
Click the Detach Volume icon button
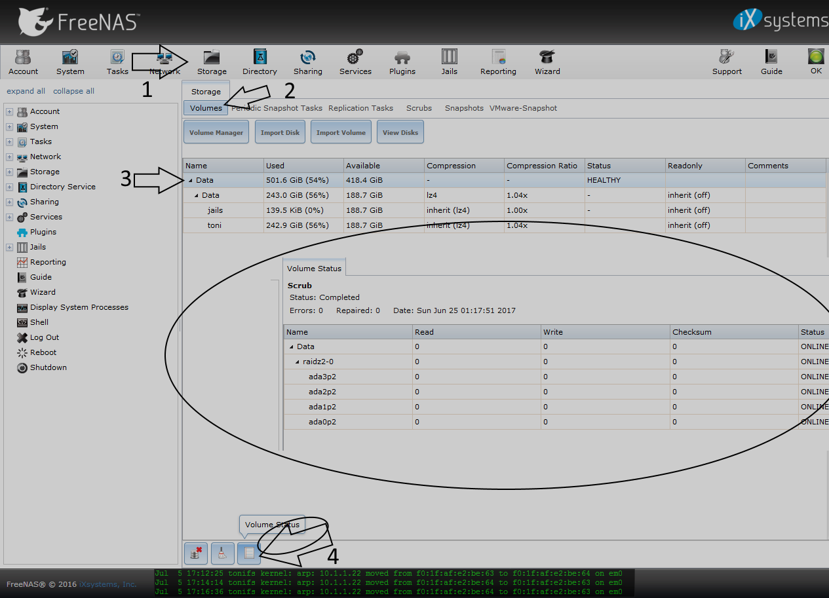[196, 553]
